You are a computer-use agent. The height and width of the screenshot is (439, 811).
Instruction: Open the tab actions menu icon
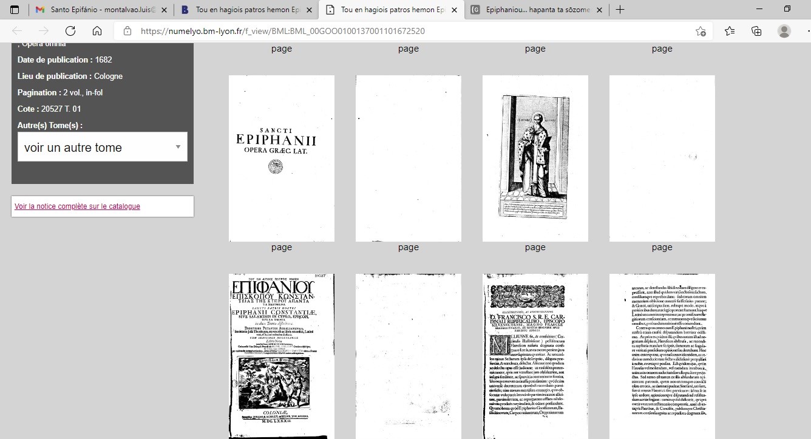[15, 10]
